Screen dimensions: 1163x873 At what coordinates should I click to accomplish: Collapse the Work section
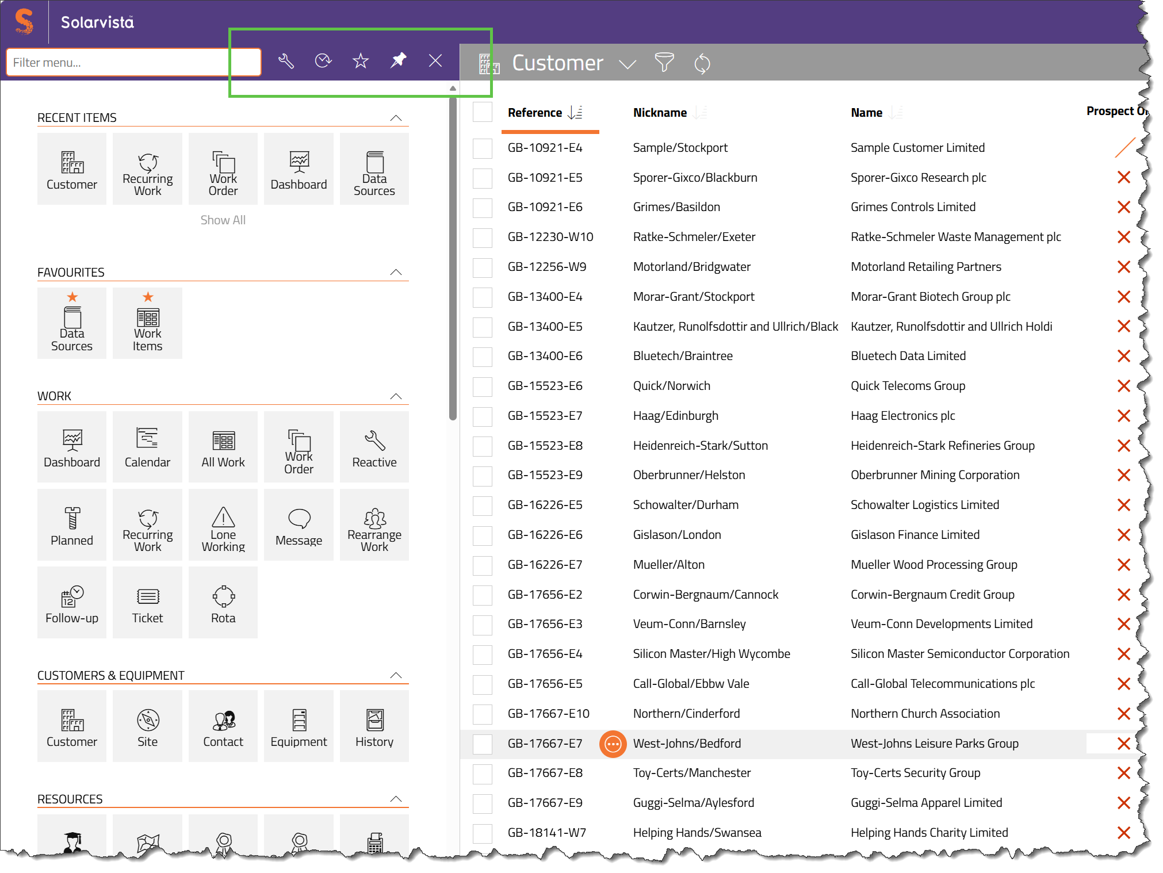click(396, 396)
